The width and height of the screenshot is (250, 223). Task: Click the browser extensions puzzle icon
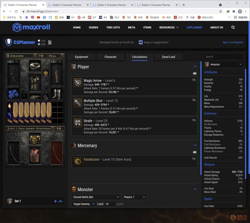point(234,11)
